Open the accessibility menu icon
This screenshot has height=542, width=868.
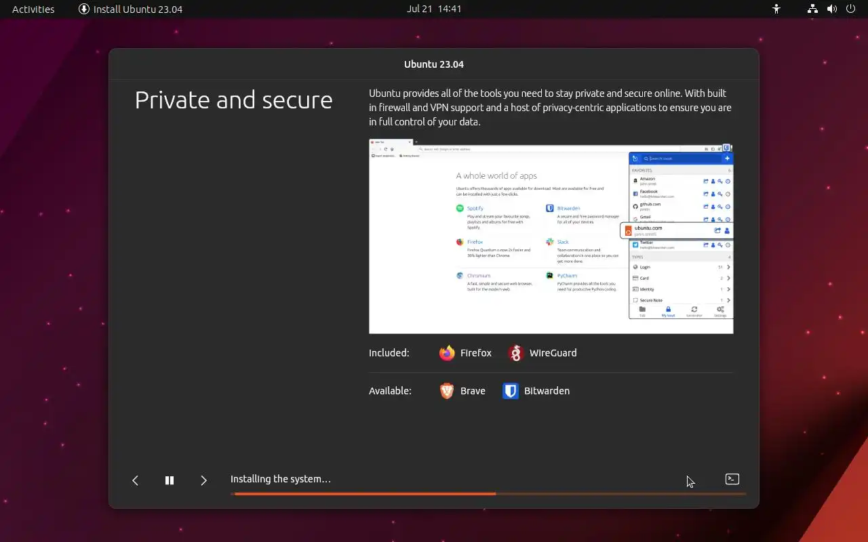[x=776, y=9]
